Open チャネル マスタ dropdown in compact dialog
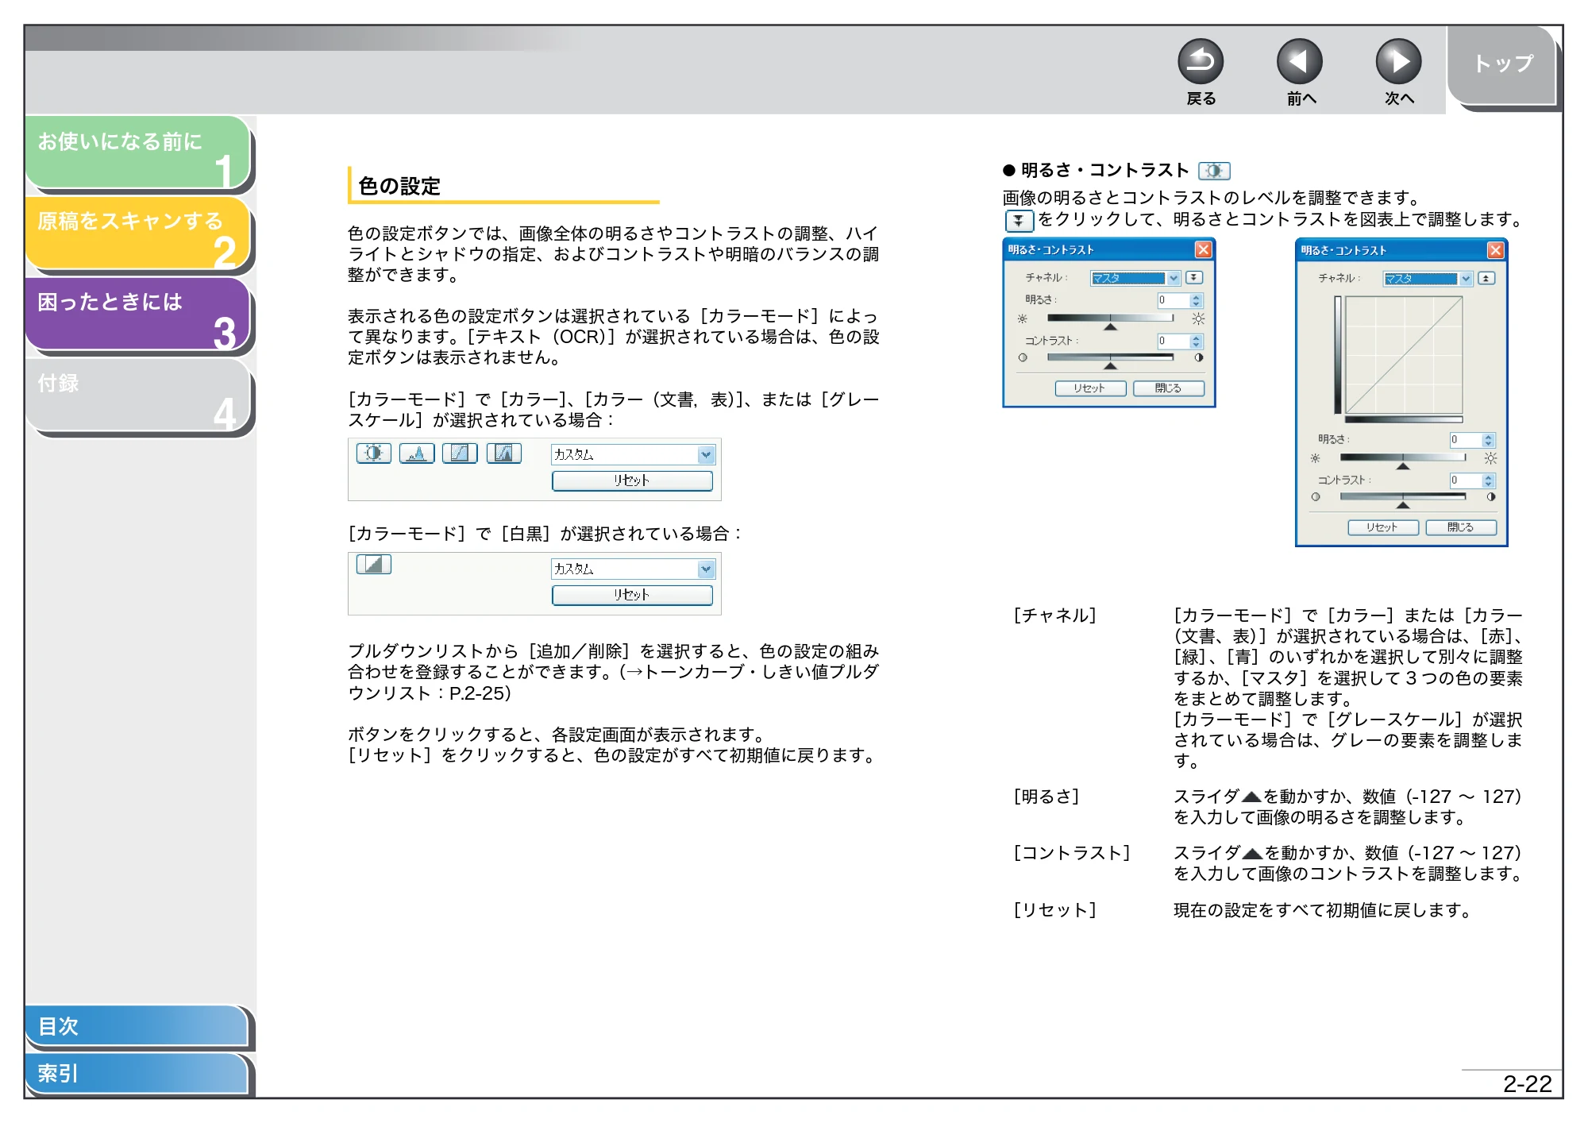This screenshot has width=1588, height=1123. coord(1135,278)
